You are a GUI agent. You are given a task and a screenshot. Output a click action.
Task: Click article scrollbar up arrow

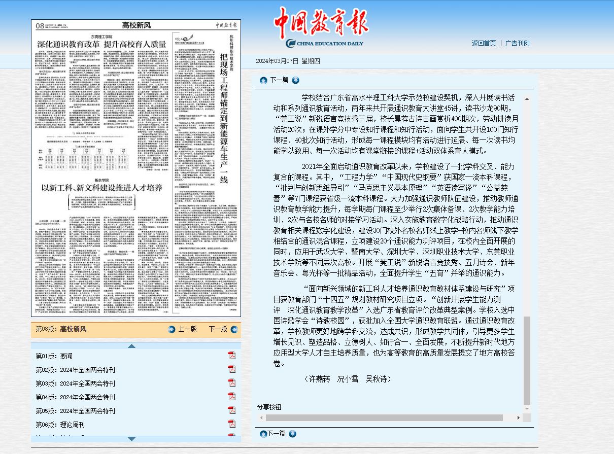tap(527, 99)
